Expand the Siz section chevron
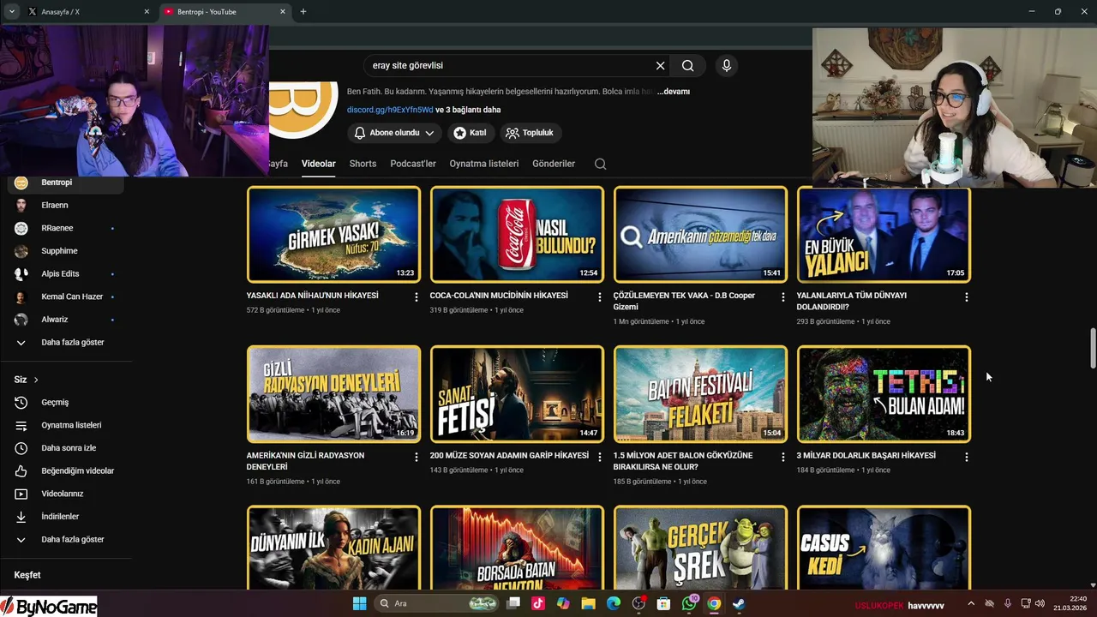This screenshot has width=1097, height=617. [x=36, y=380]
